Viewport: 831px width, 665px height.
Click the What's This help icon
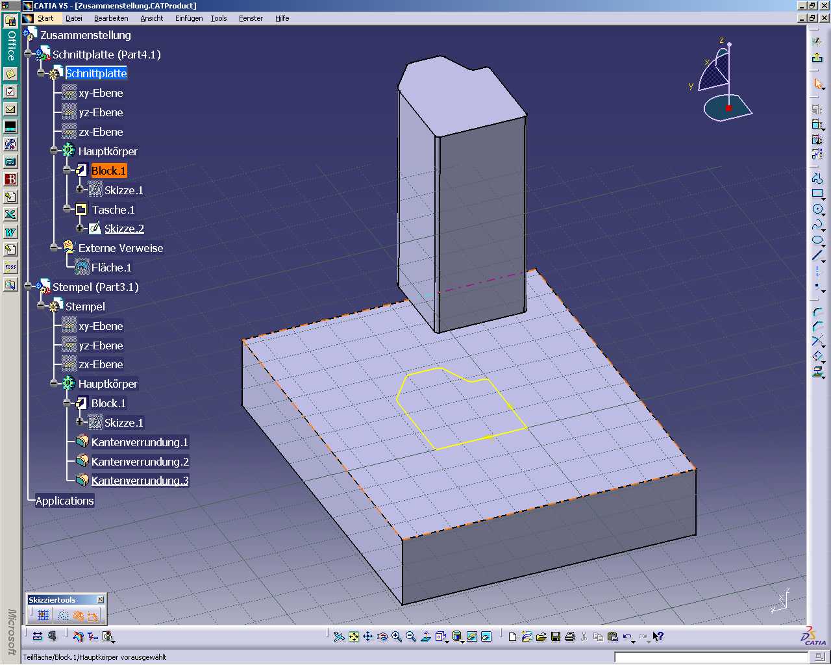(x=658, y=636)
